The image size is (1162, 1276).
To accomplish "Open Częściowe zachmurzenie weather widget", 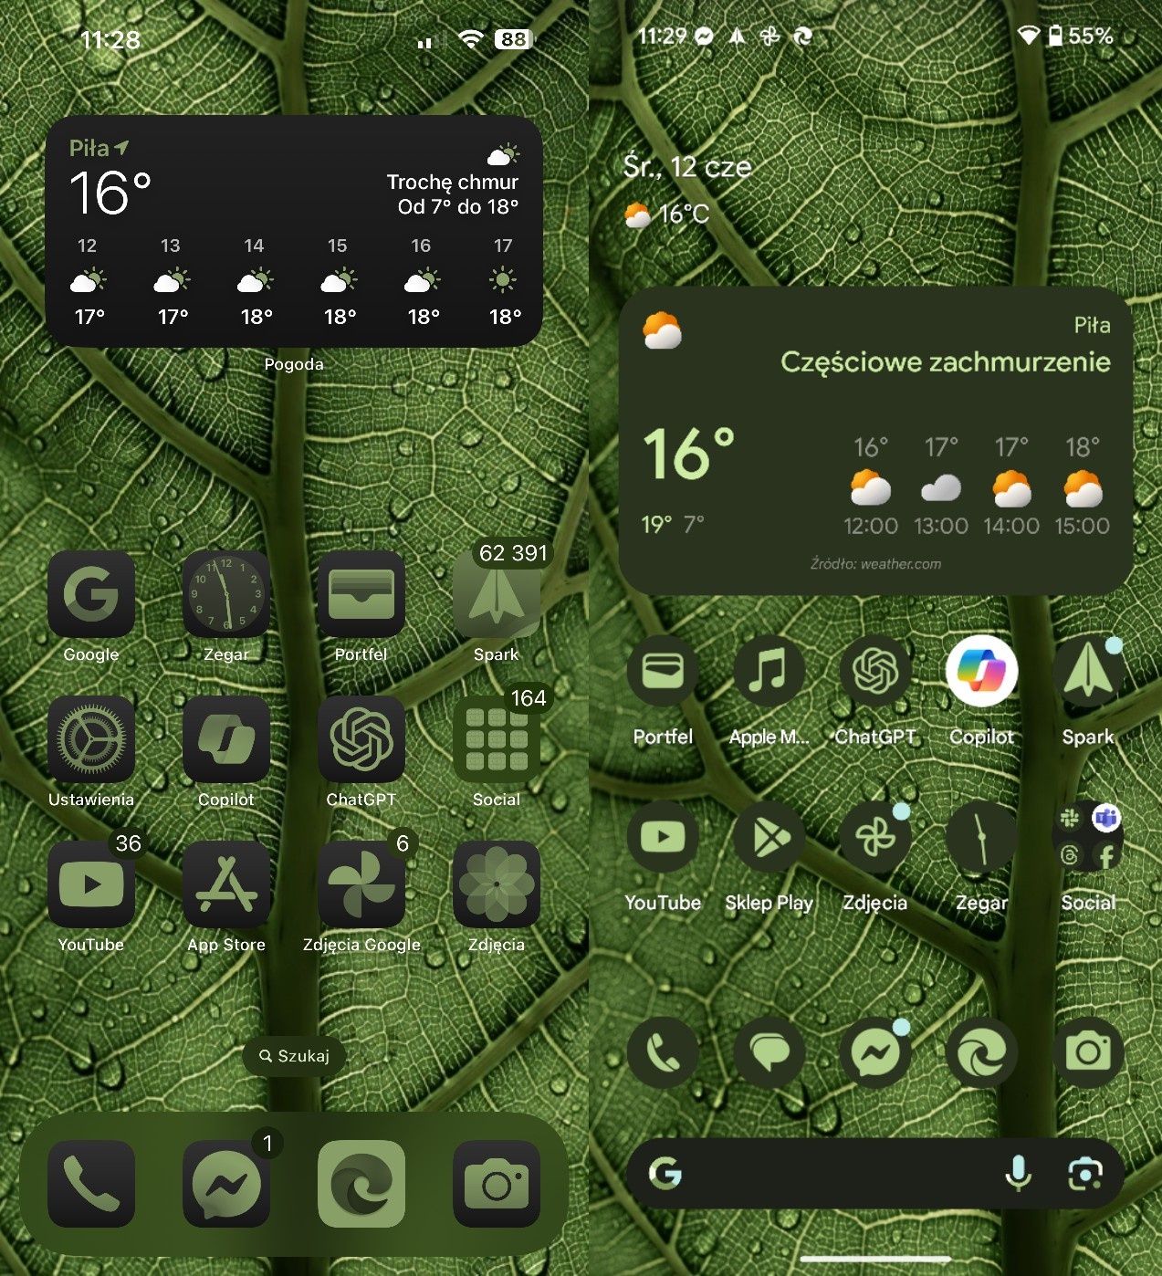I will (875, 442).
